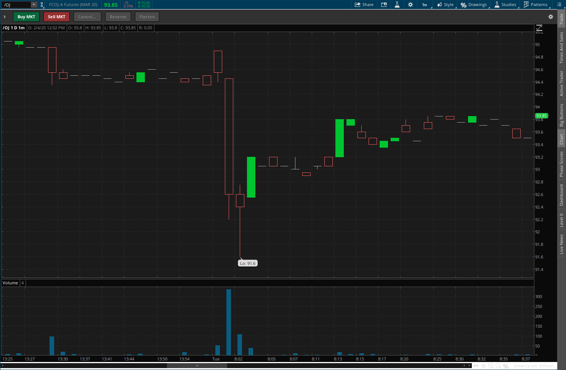Open the symbol info card icon
The image size is (566, 370).
point(384,5)
